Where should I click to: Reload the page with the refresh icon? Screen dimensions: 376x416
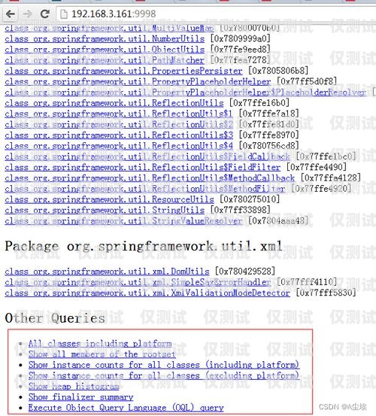click(x=44, y=14)
